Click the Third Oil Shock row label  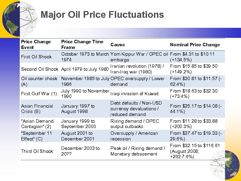(x=37, y=151)
